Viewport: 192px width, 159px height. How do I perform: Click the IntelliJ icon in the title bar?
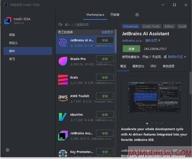(5, 5)
